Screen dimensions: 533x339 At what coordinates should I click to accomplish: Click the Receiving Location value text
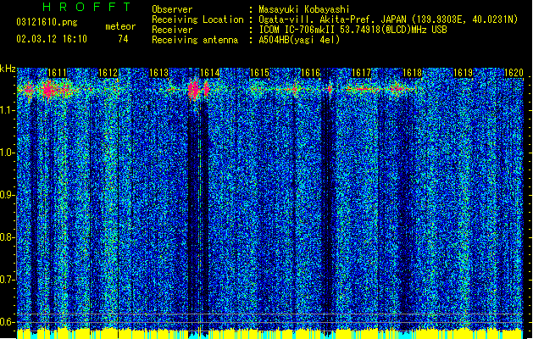point(388,19)
